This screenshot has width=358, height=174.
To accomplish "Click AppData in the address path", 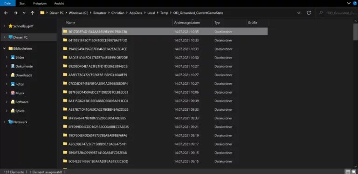I will tap(136, 13).
